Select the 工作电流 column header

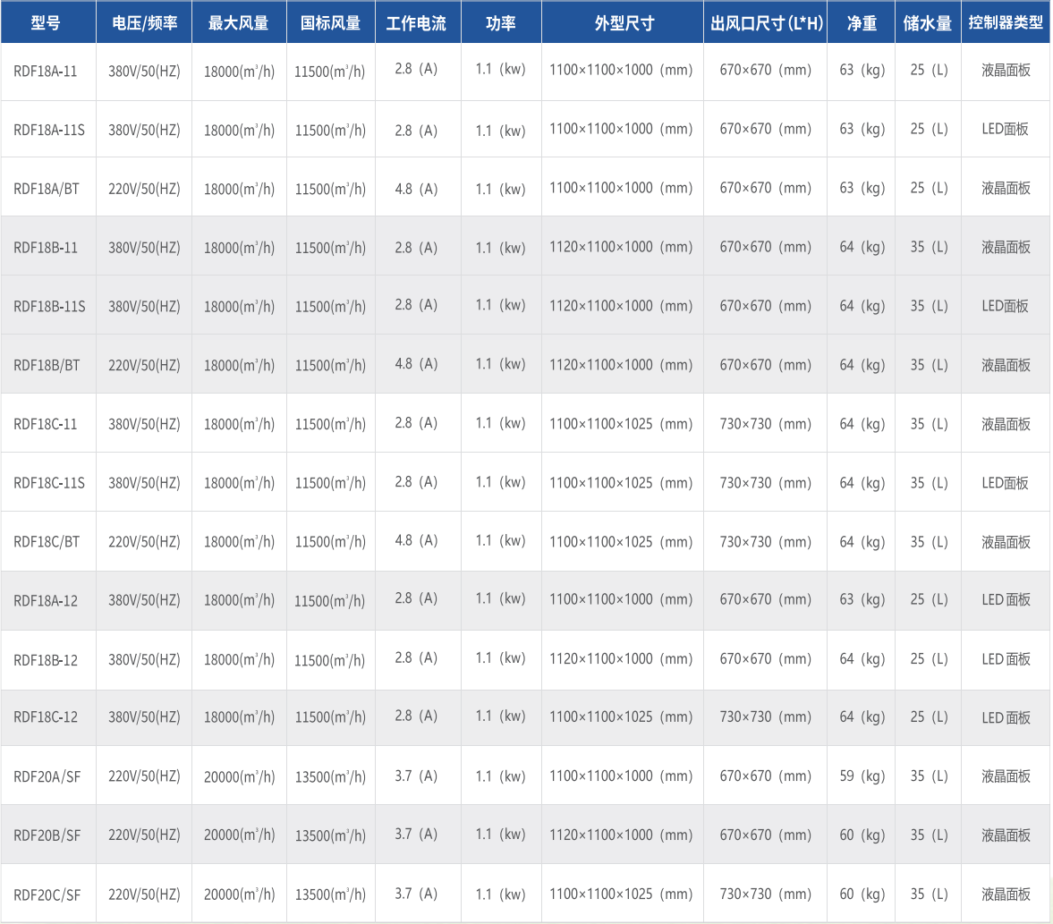coord(416,22)
